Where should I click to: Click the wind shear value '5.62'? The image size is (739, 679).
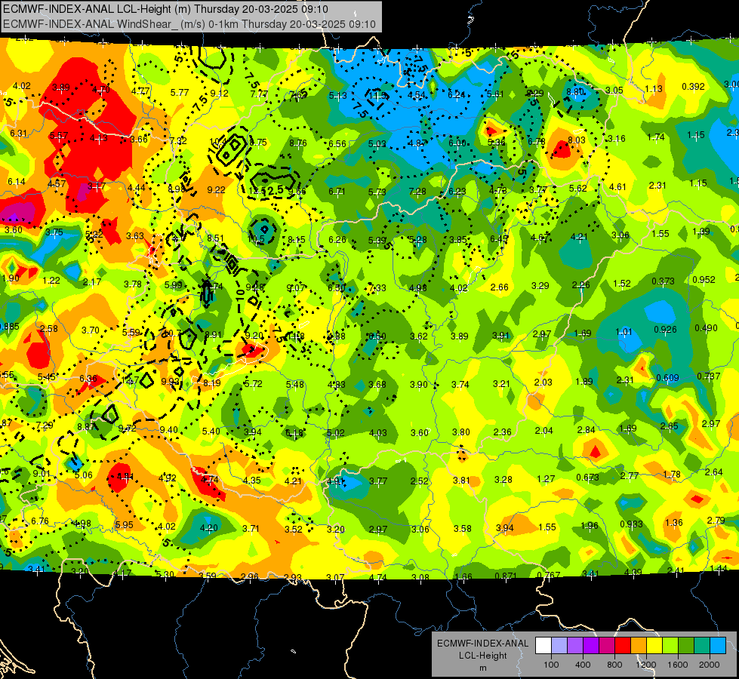click(577, 189)
